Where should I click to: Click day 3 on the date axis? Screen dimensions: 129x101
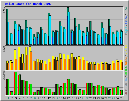16,98
